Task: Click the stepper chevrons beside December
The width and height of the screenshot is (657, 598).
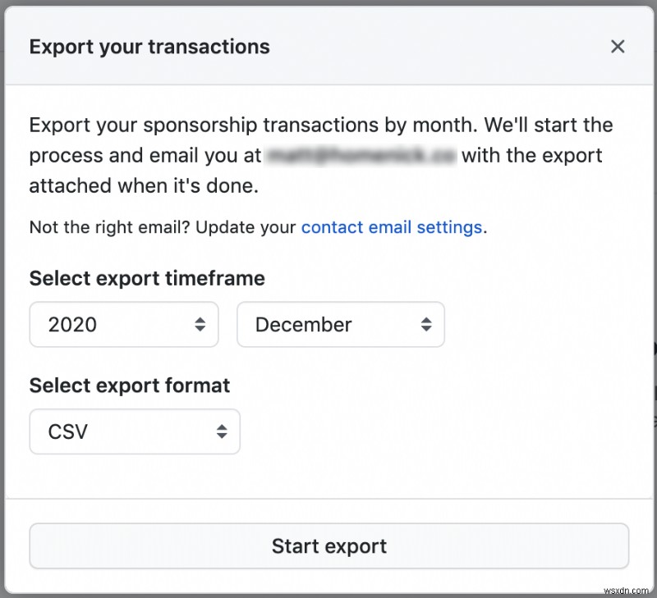Action: [x=426, y=325]
